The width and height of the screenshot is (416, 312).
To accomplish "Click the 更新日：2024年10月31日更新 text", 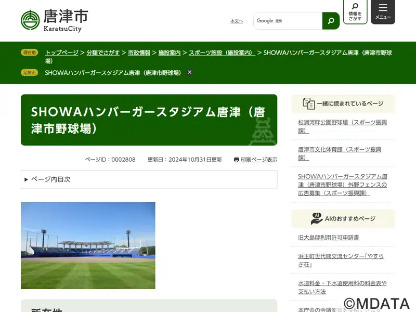I will click(x=185, y=160).
